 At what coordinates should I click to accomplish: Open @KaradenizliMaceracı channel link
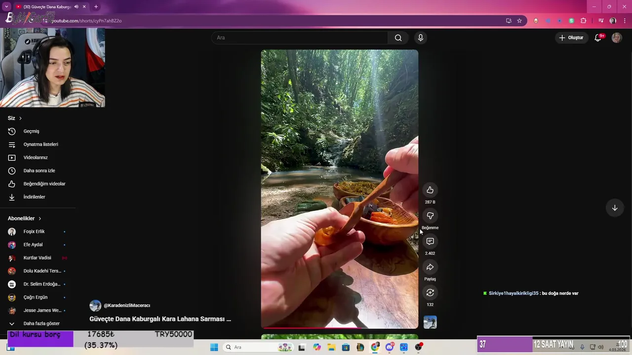pyautogui.click(x=127, y=306)
